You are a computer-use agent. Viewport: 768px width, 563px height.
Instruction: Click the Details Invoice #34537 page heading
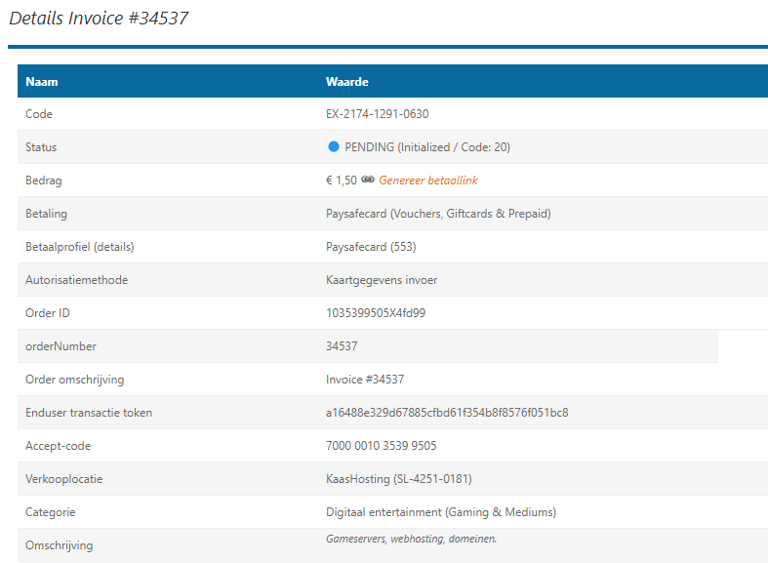click(99, 18)
